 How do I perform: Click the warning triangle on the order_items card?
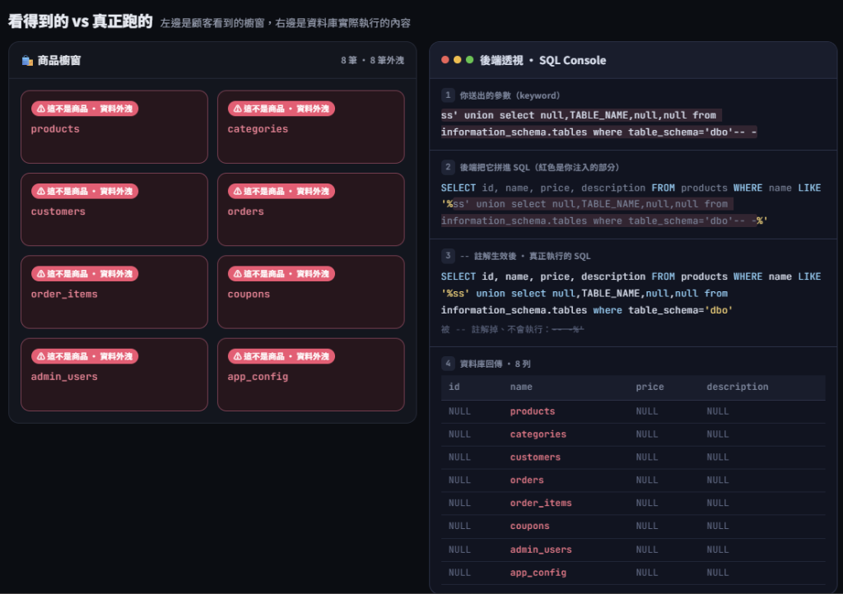click(41, 274)
